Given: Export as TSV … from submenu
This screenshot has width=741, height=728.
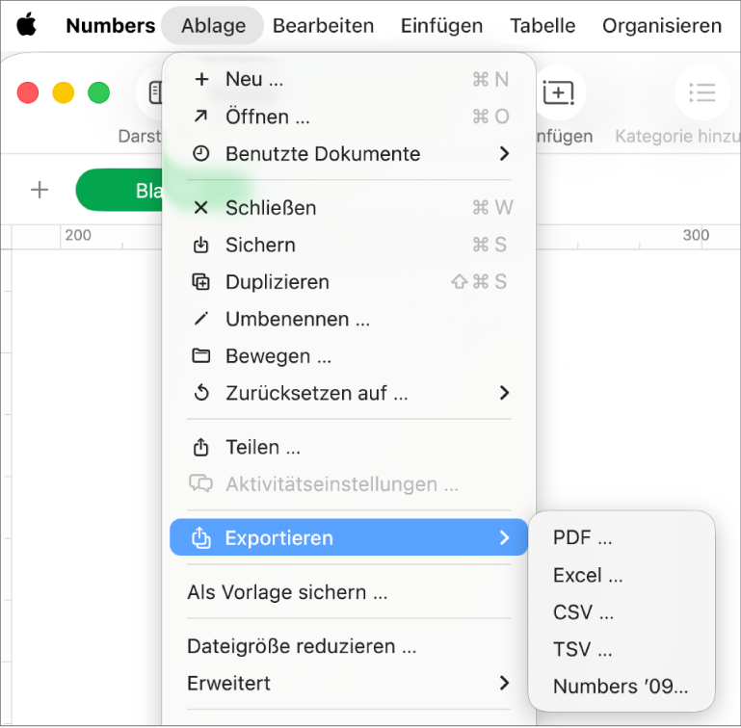Looking at the screenshot, I should coord(622,649).
